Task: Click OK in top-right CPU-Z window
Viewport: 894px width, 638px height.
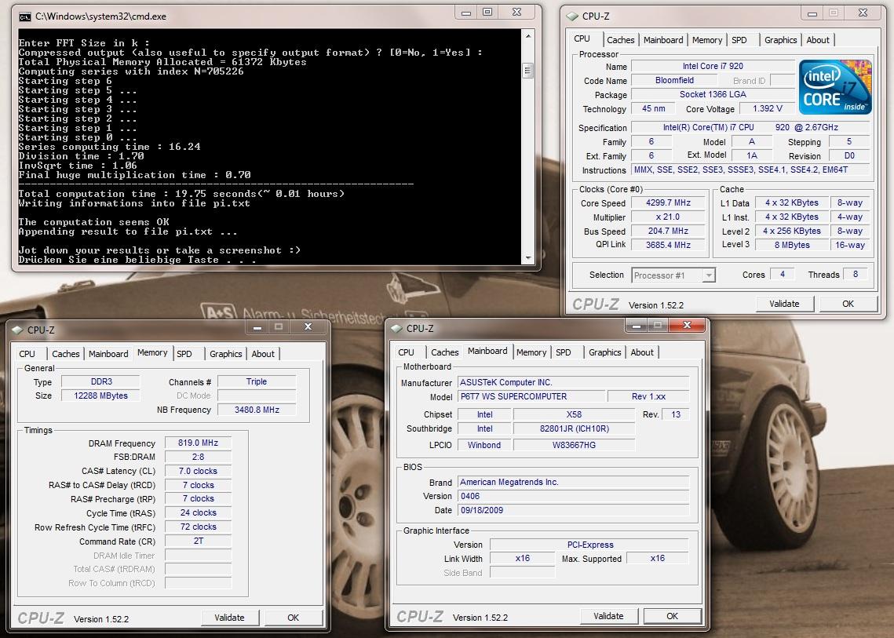Action: [x=848, y=304]
